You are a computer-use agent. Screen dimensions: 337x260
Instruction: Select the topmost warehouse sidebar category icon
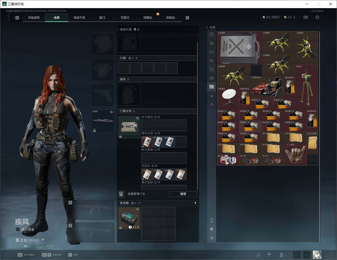coord(212,34)
